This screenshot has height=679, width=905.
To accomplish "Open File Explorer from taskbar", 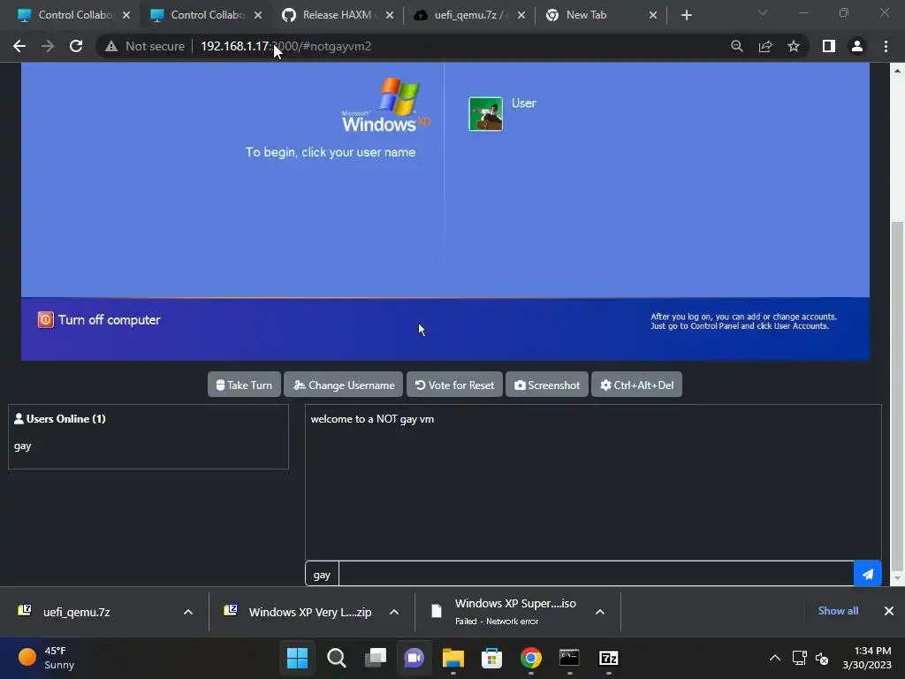I will pyautogui.click(x=453, y=658).
